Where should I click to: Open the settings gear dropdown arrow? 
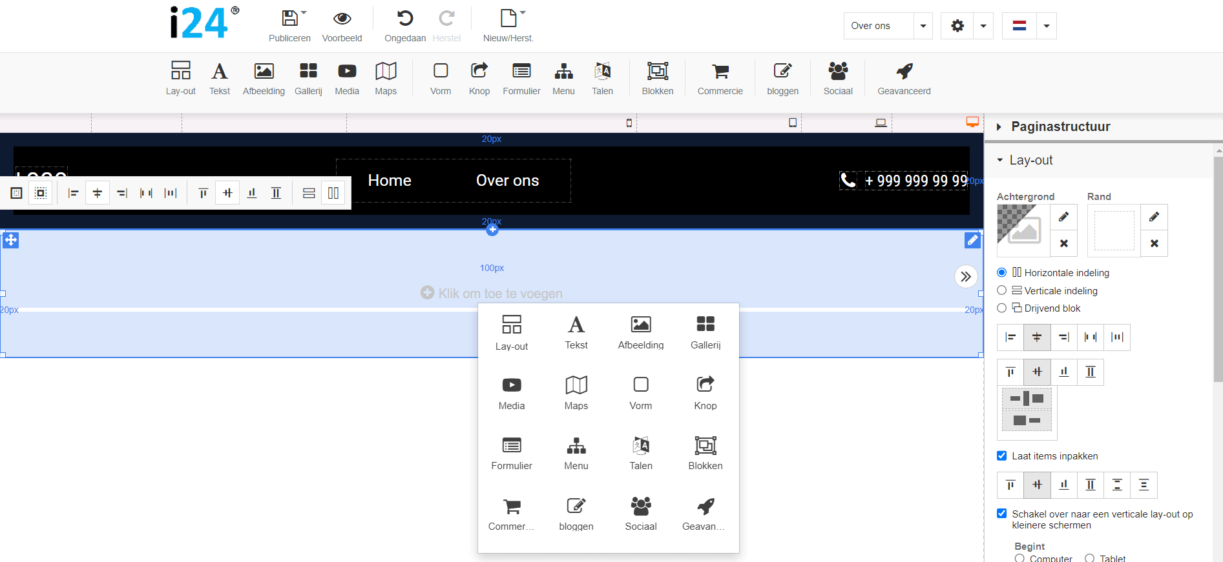tap(983, 26)
